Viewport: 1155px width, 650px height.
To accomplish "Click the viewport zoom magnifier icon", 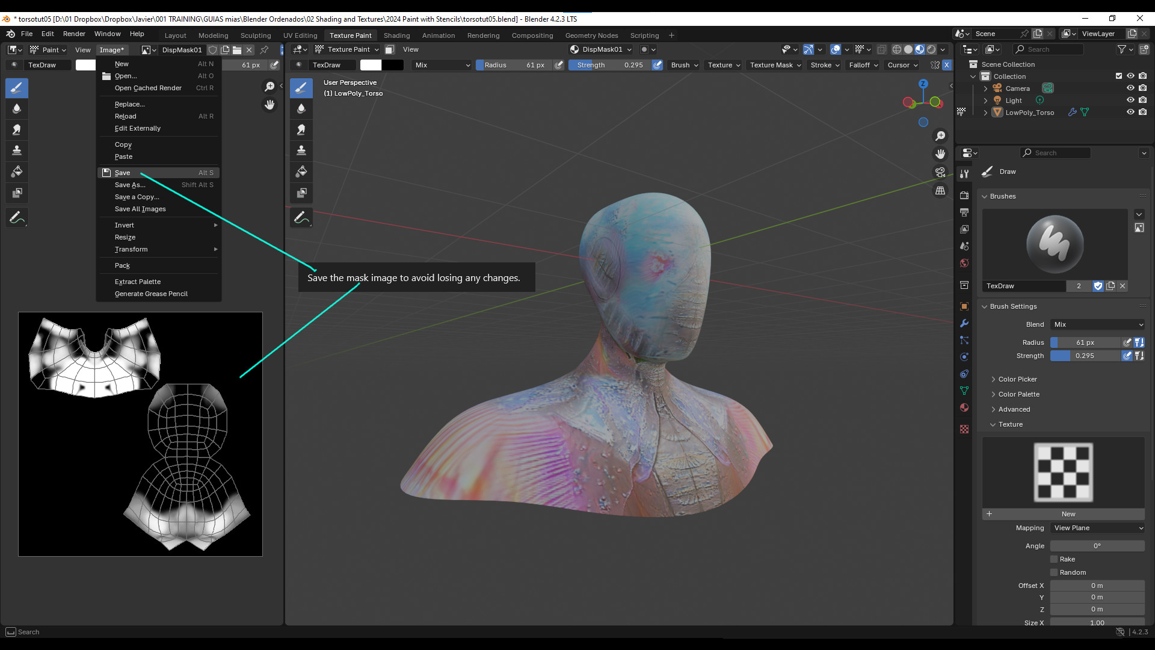I will [x=940, y=136].
